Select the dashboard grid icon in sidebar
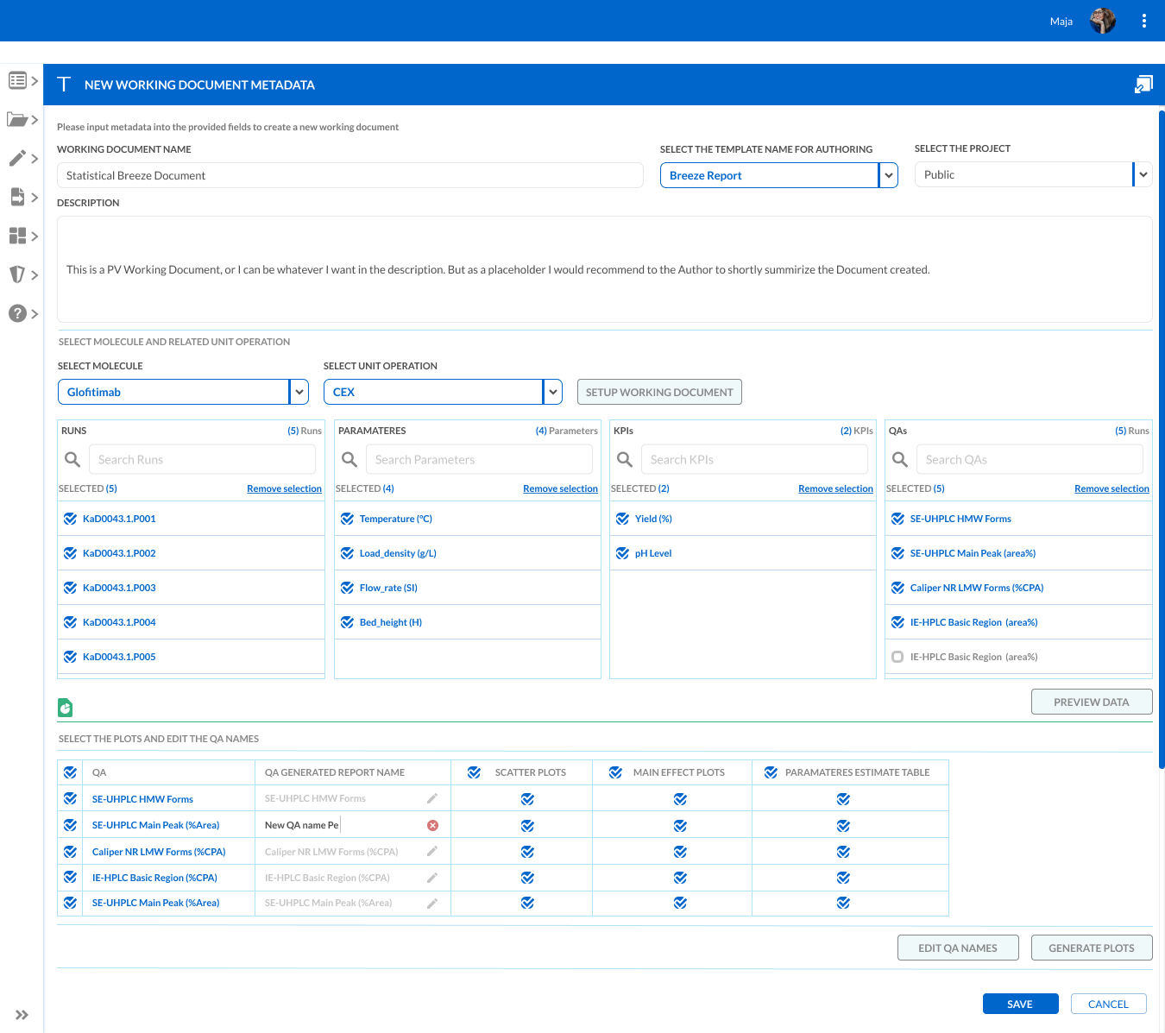The image size is (1165, 1033). pyautogui.click(x=18, y=236)
